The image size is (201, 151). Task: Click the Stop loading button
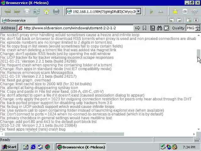pyautogui.click(x=27, y=12)
